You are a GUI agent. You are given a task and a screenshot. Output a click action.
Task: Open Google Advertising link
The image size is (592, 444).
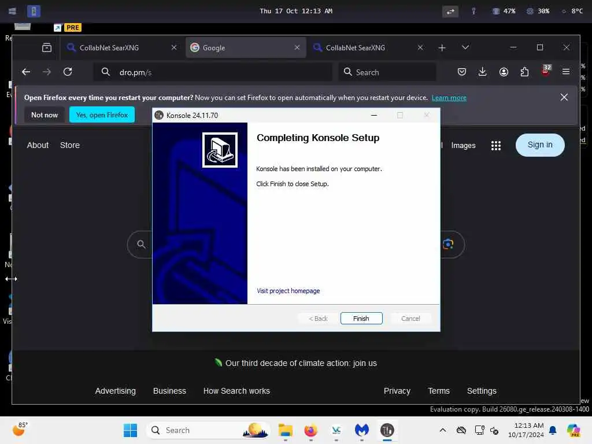(115, 391)
